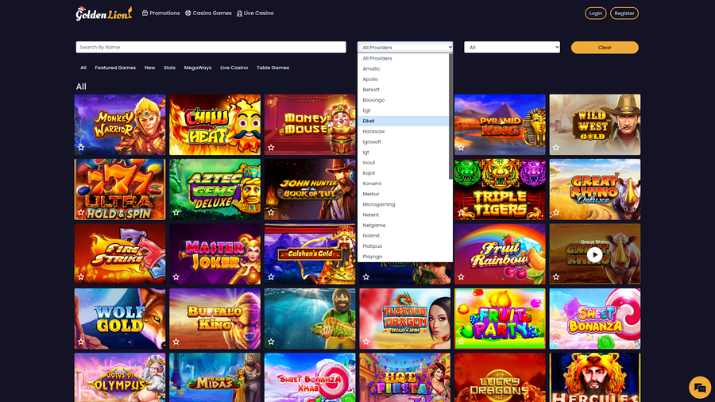Screen dimensions: 715x402
Task: Favorite Fire Strike with its star
Action: pyautogui.click(x=81, y=277)
